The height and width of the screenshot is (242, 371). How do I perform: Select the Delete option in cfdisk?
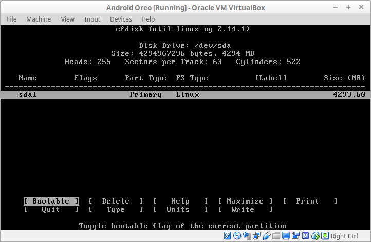(116, 201)
